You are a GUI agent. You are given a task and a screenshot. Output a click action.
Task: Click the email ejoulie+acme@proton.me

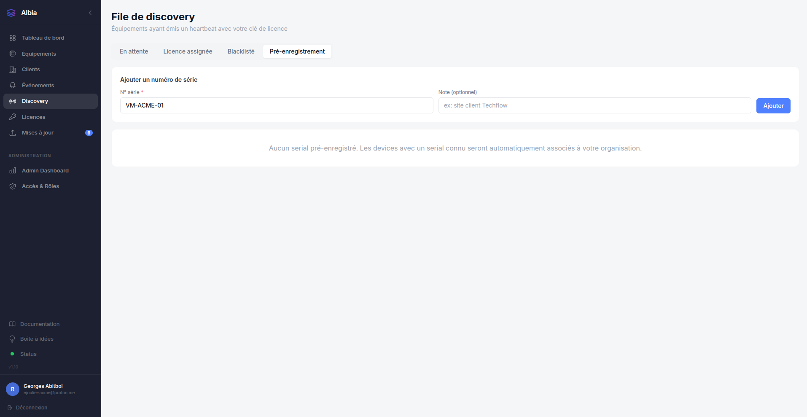pyautogui.click(x=49, y=393)
